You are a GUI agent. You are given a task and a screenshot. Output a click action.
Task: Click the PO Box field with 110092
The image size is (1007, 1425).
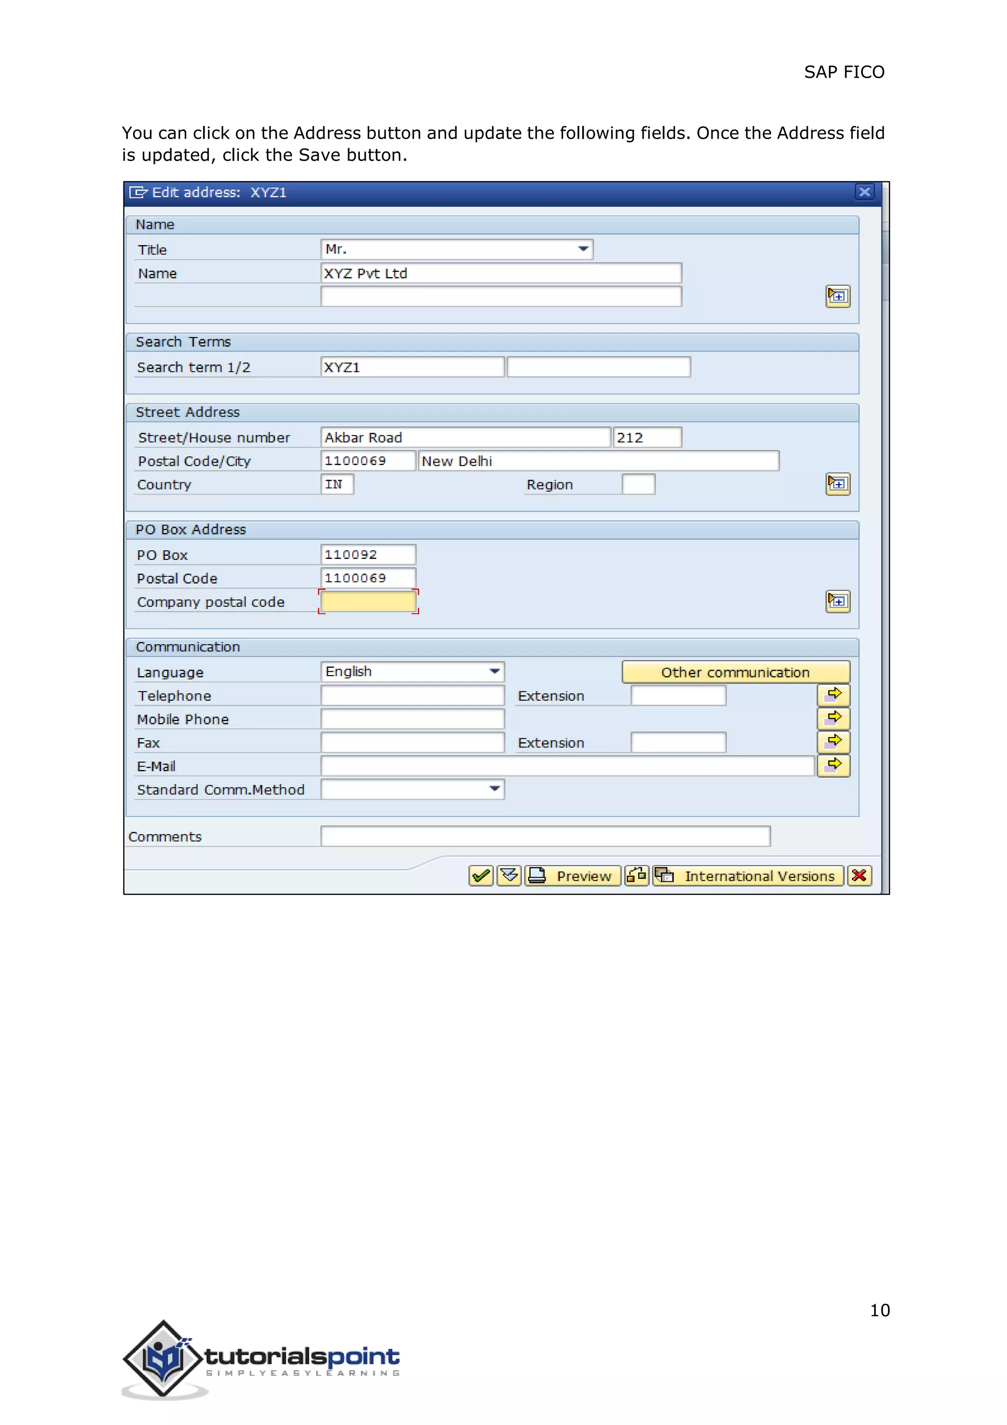368,554
